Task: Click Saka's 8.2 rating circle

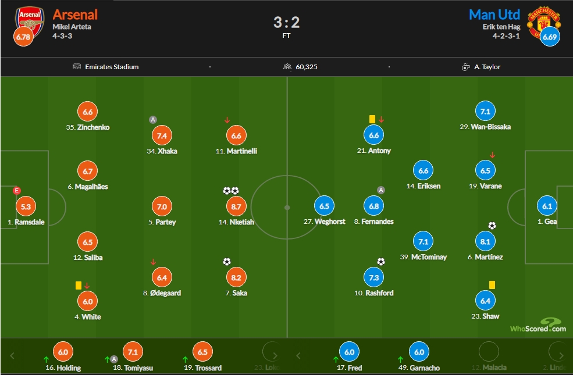Action: coord(236,277)
